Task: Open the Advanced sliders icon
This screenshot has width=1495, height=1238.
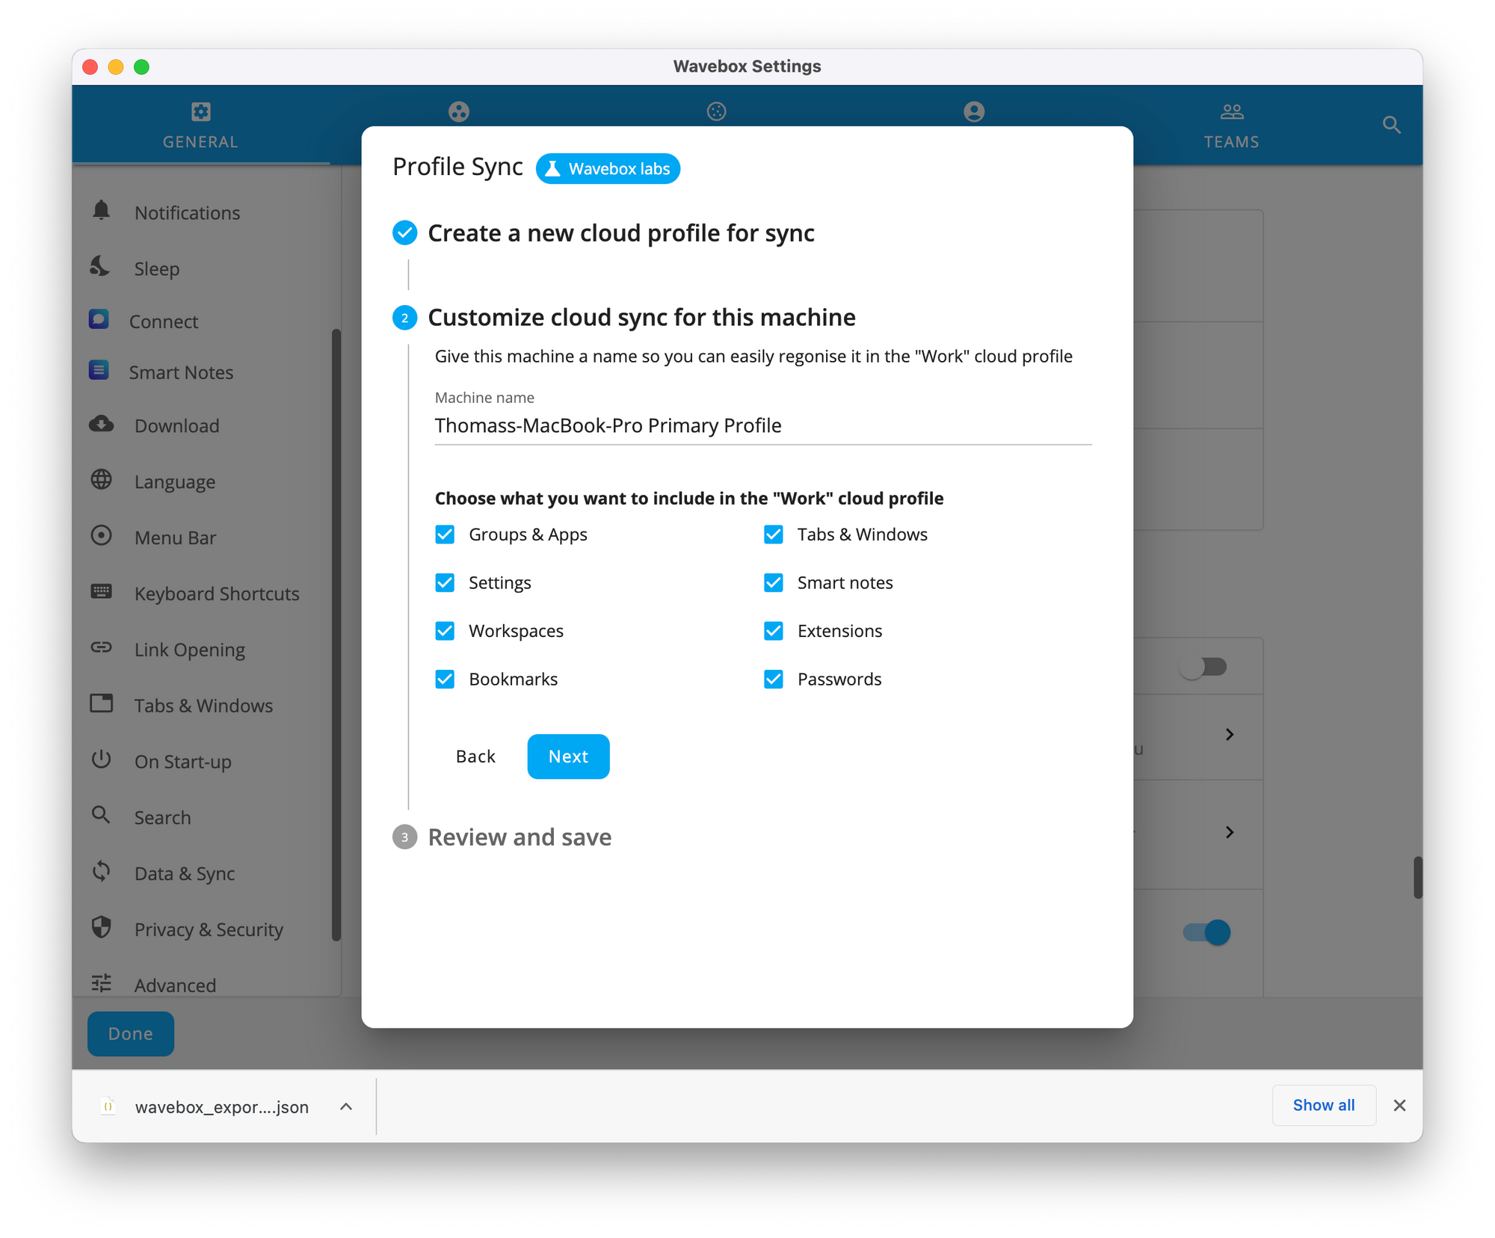Action: point(102,984)
